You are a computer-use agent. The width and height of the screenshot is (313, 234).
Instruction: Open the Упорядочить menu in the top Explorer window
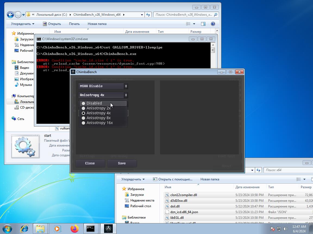(23, 24)
